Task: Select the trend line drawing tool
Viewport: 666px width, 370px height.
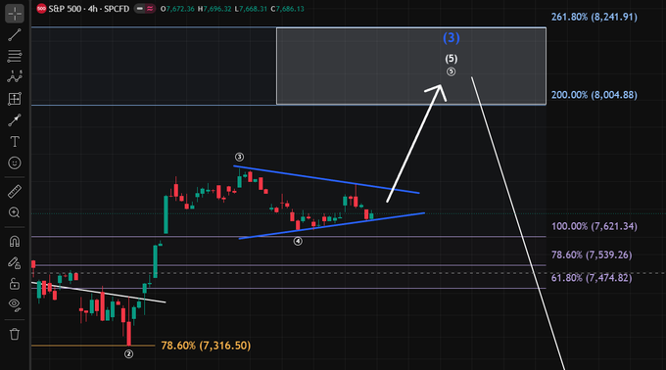Action: coord(15,35)
